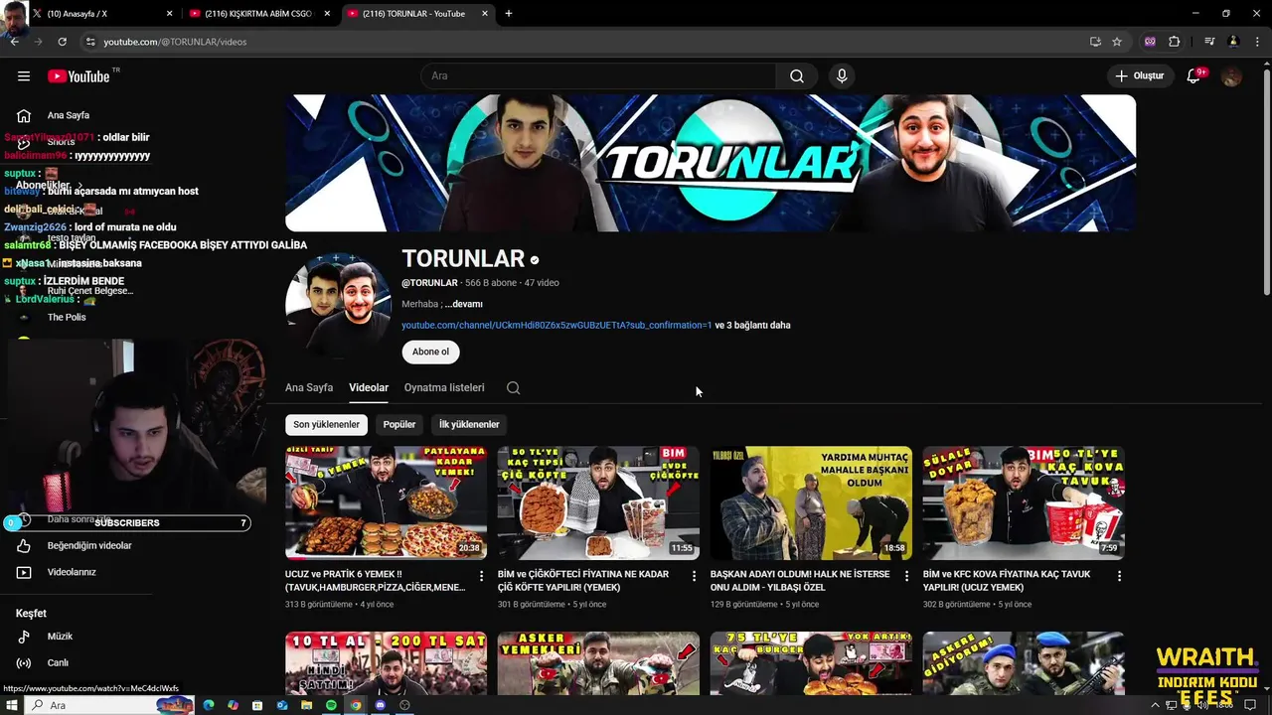Go back with the browser back arrow
The image size is (1272, 715).
(14, 42)
